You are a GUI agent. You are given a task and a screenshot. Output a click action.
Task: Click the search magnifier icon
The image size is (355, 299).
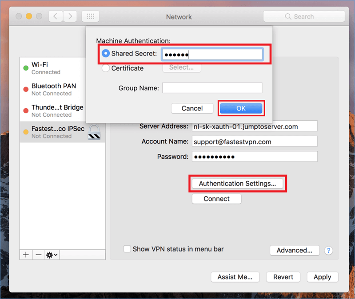pos(288,16)
